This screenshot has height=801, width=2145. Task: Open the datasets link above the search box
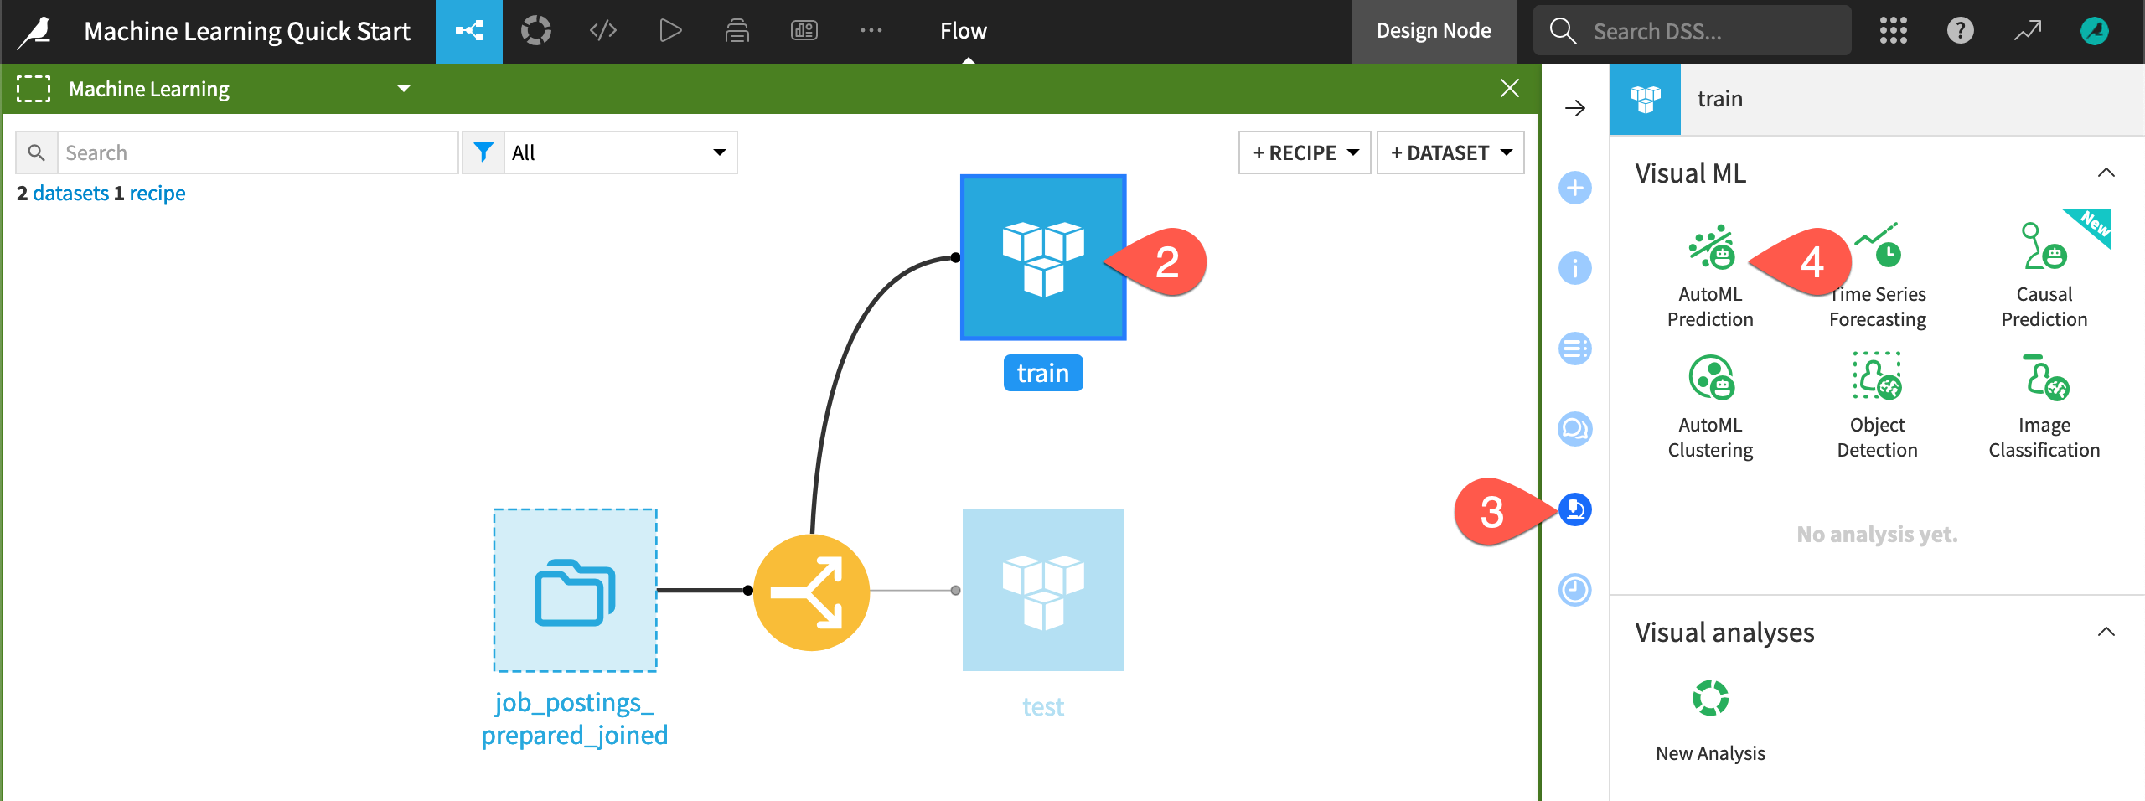(71, 193)
